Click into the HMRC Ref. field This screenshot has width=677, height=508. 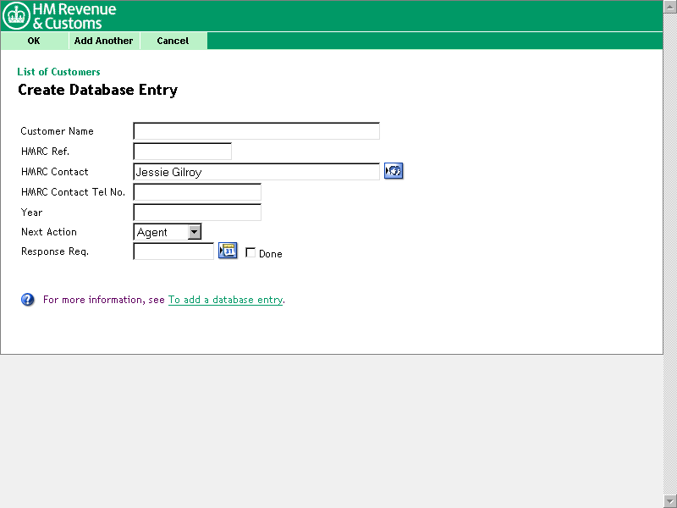point(182,152)
